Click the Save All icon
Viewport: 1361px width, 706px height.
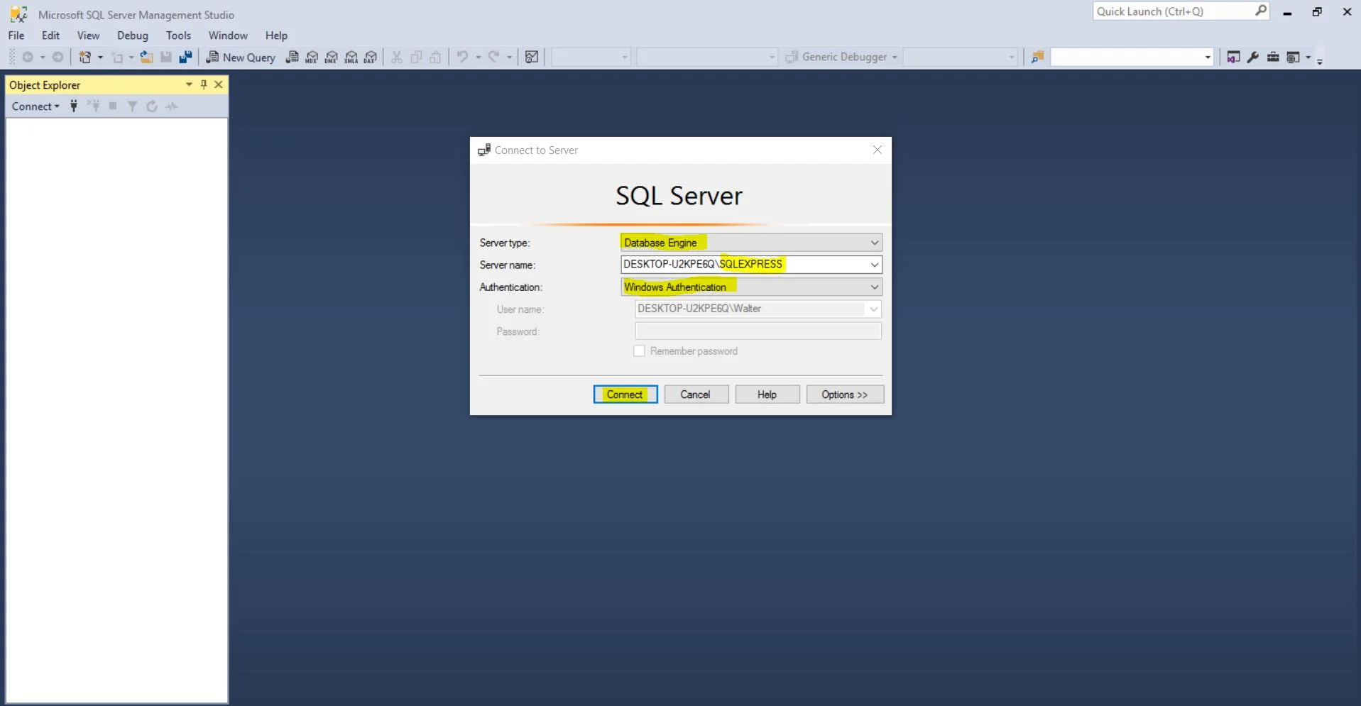pyautogui.click(x=186, y=57)
